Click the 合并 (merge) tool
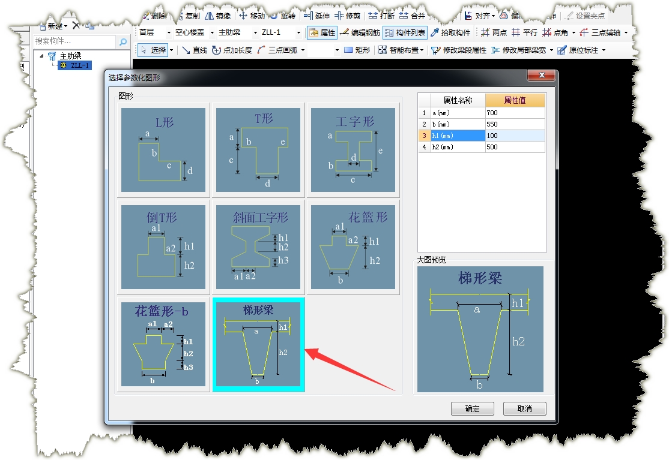Screen dimensions: 669x460 coord(412,16)
